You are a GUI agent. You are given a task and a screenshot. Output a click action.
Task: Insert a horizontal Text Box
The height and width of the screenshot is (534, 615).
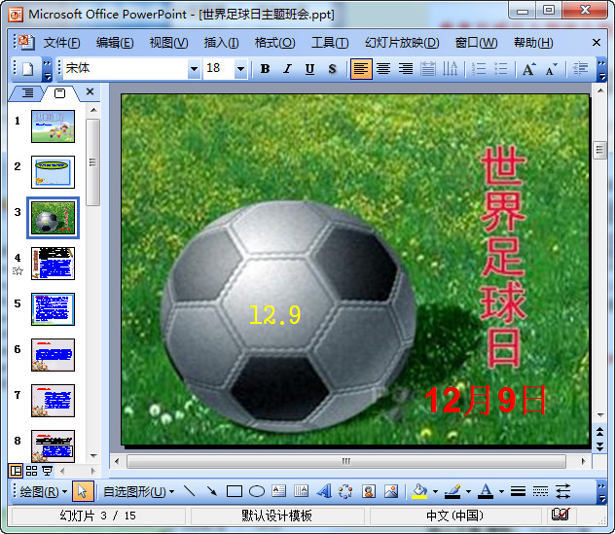click(279, 491)
